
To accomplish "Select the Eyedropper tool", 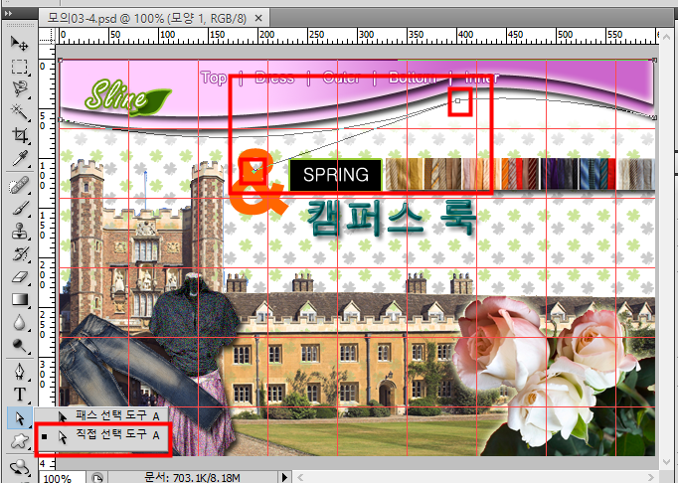I will (x=19, y=158).
